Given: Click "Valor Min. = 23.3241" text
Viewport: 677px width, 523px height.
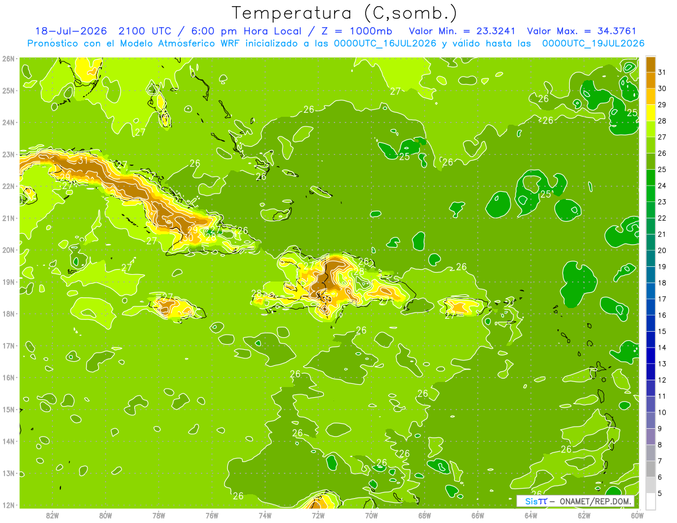Looking at the screenshot, I should click(461, 31).
